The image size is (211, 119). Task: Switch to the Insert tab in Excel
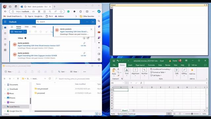coord(130,65)
